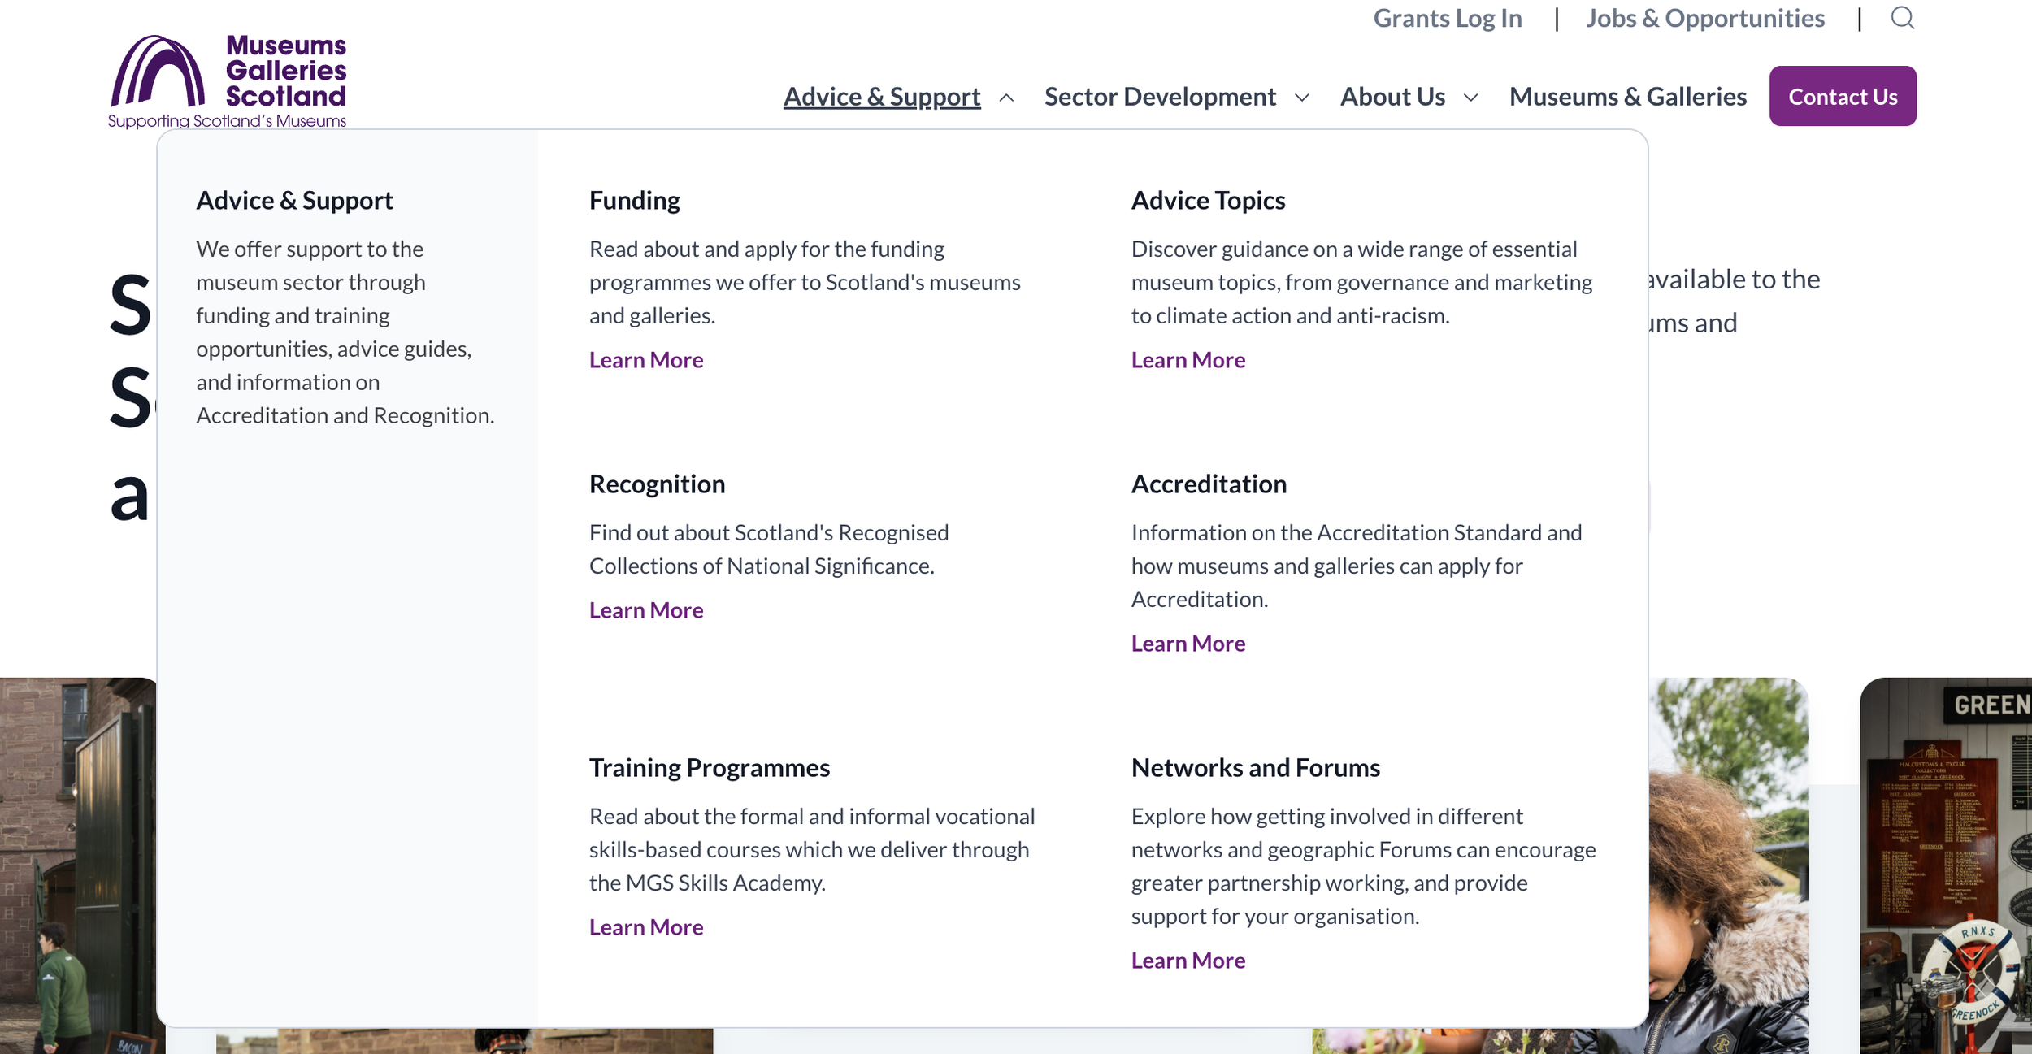The image size is (2032, 1054).
Task: Select the Greenock customs museum photo
Action: (1946, 865)
